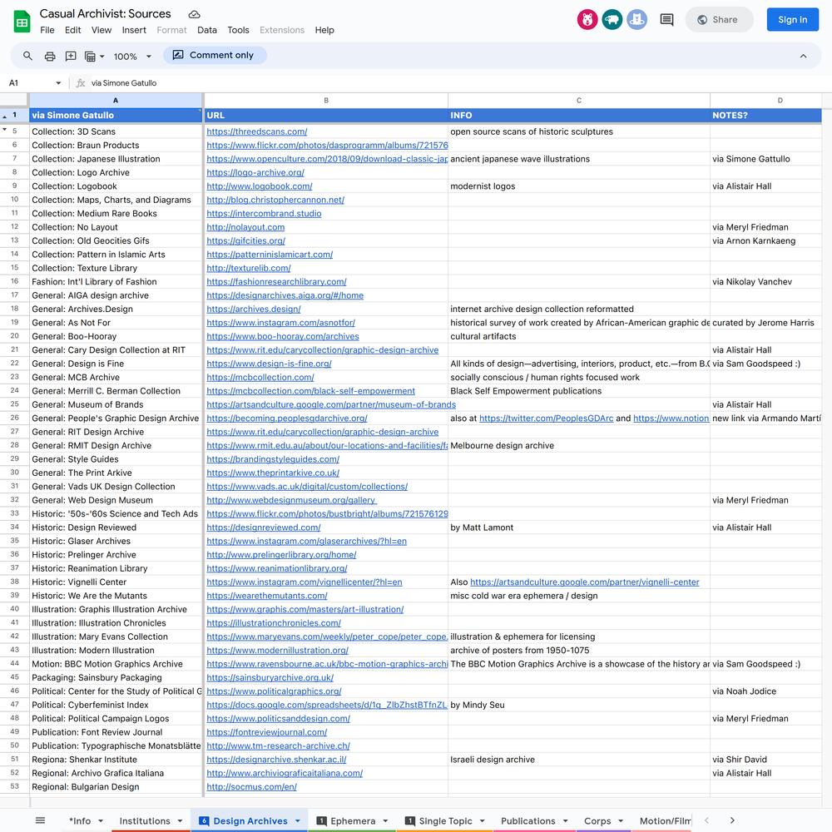Click the light blue anonymous user avatar

pyautogui.click(x=636, y=20)
